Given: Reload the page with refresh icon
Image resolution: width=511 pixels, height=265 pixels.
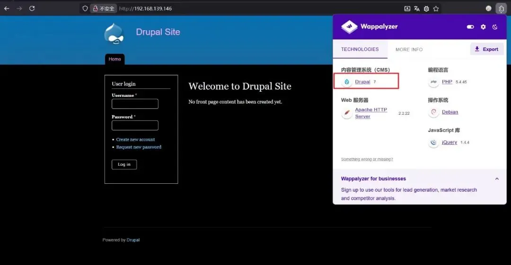Looking at the screenshot, I should pos(32,9).
